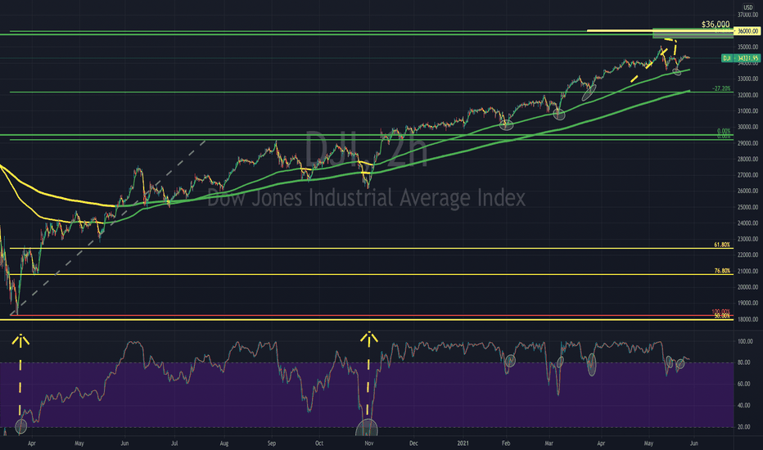Select the 76.80% Fibonacci level label
Screen dimensions: 763x450
722,271
